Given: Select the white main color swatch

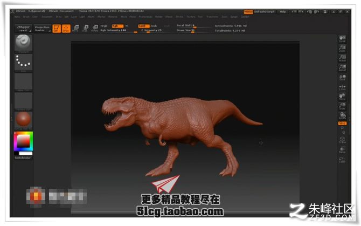Looking at the screenshot, I should [x=25, y=153].
